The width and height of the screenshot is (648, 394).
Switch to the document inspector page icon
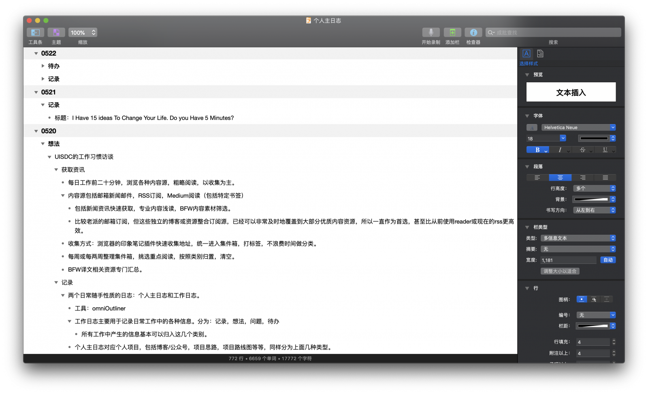(x=540, y=54)
